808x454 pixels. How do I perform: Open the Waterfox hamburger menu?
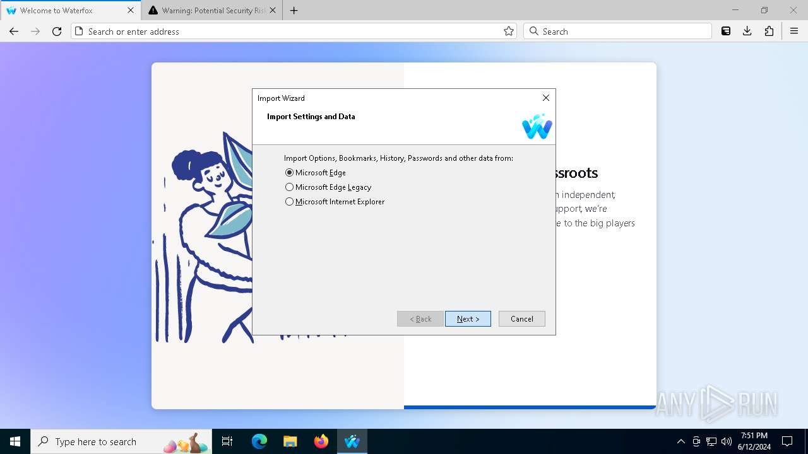coord(794,32)
